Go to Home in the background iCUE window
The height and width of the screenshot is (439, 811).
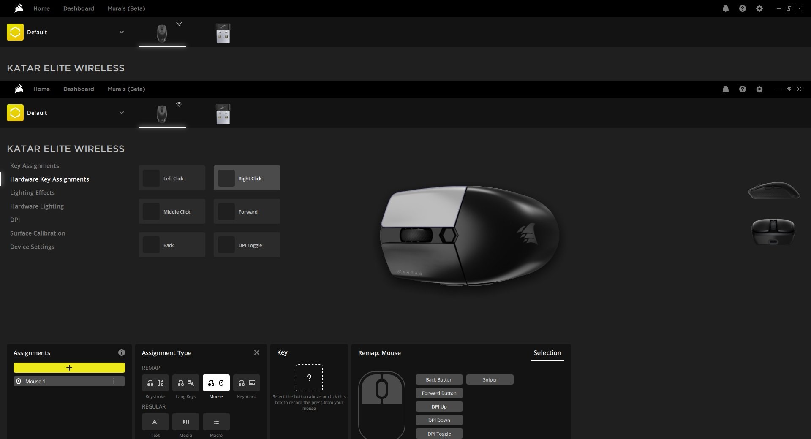coord(41,8)
